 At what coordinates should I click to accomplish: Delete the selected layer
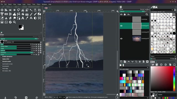(147, 62)
